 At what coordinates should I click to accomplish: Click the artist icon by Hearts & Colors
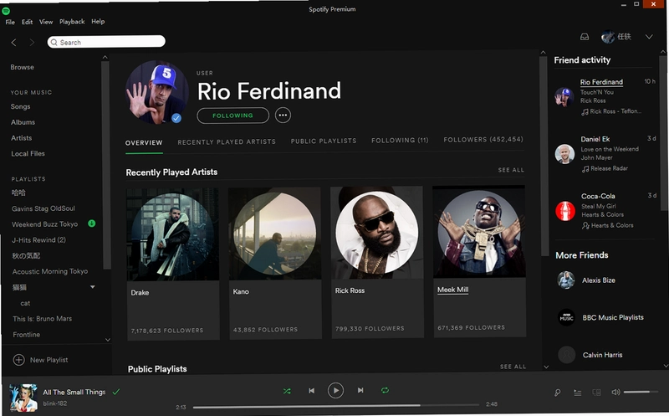[x=585, y=226]
